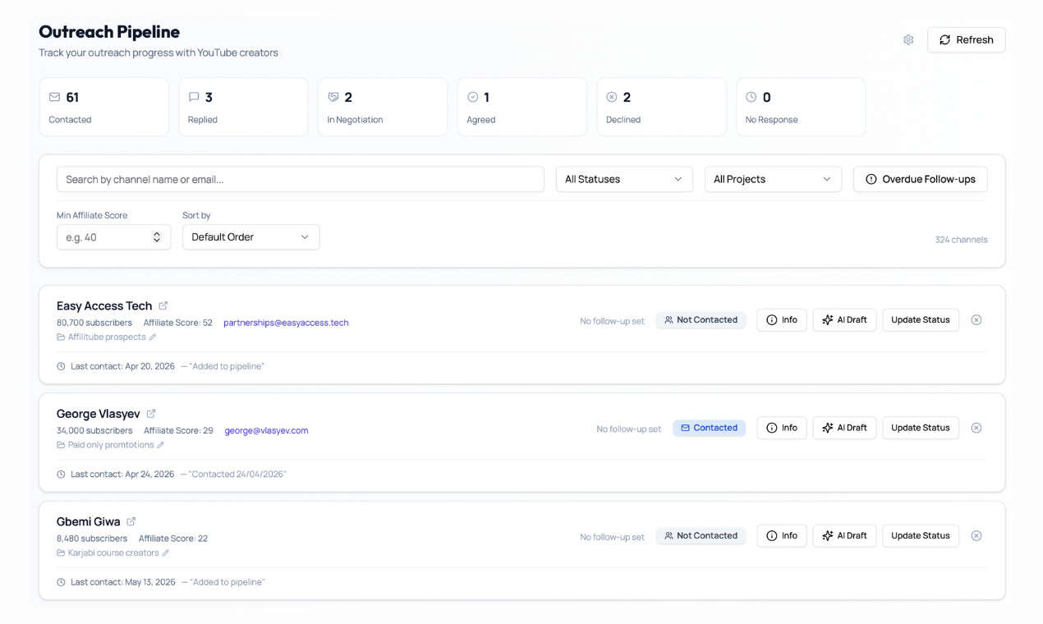Click Last contact: May 13, 2026 text

[x=123, y=582]
